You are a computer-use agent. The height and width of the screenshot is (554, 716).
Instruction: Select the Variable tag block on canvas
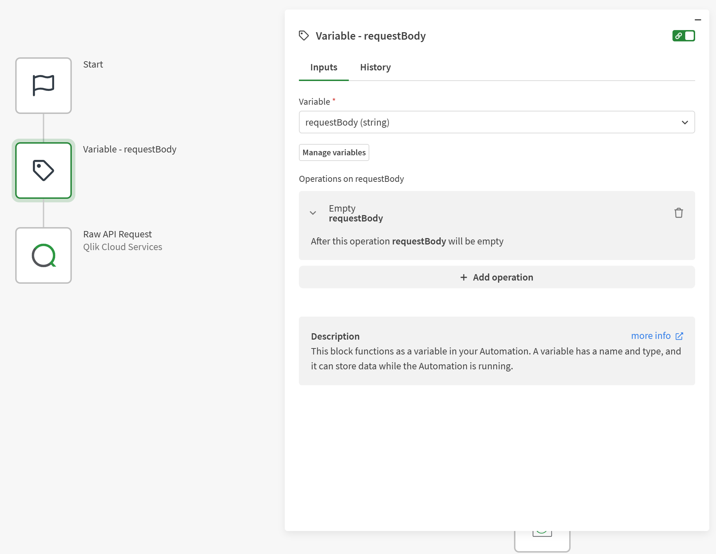[x=44, y=171]
